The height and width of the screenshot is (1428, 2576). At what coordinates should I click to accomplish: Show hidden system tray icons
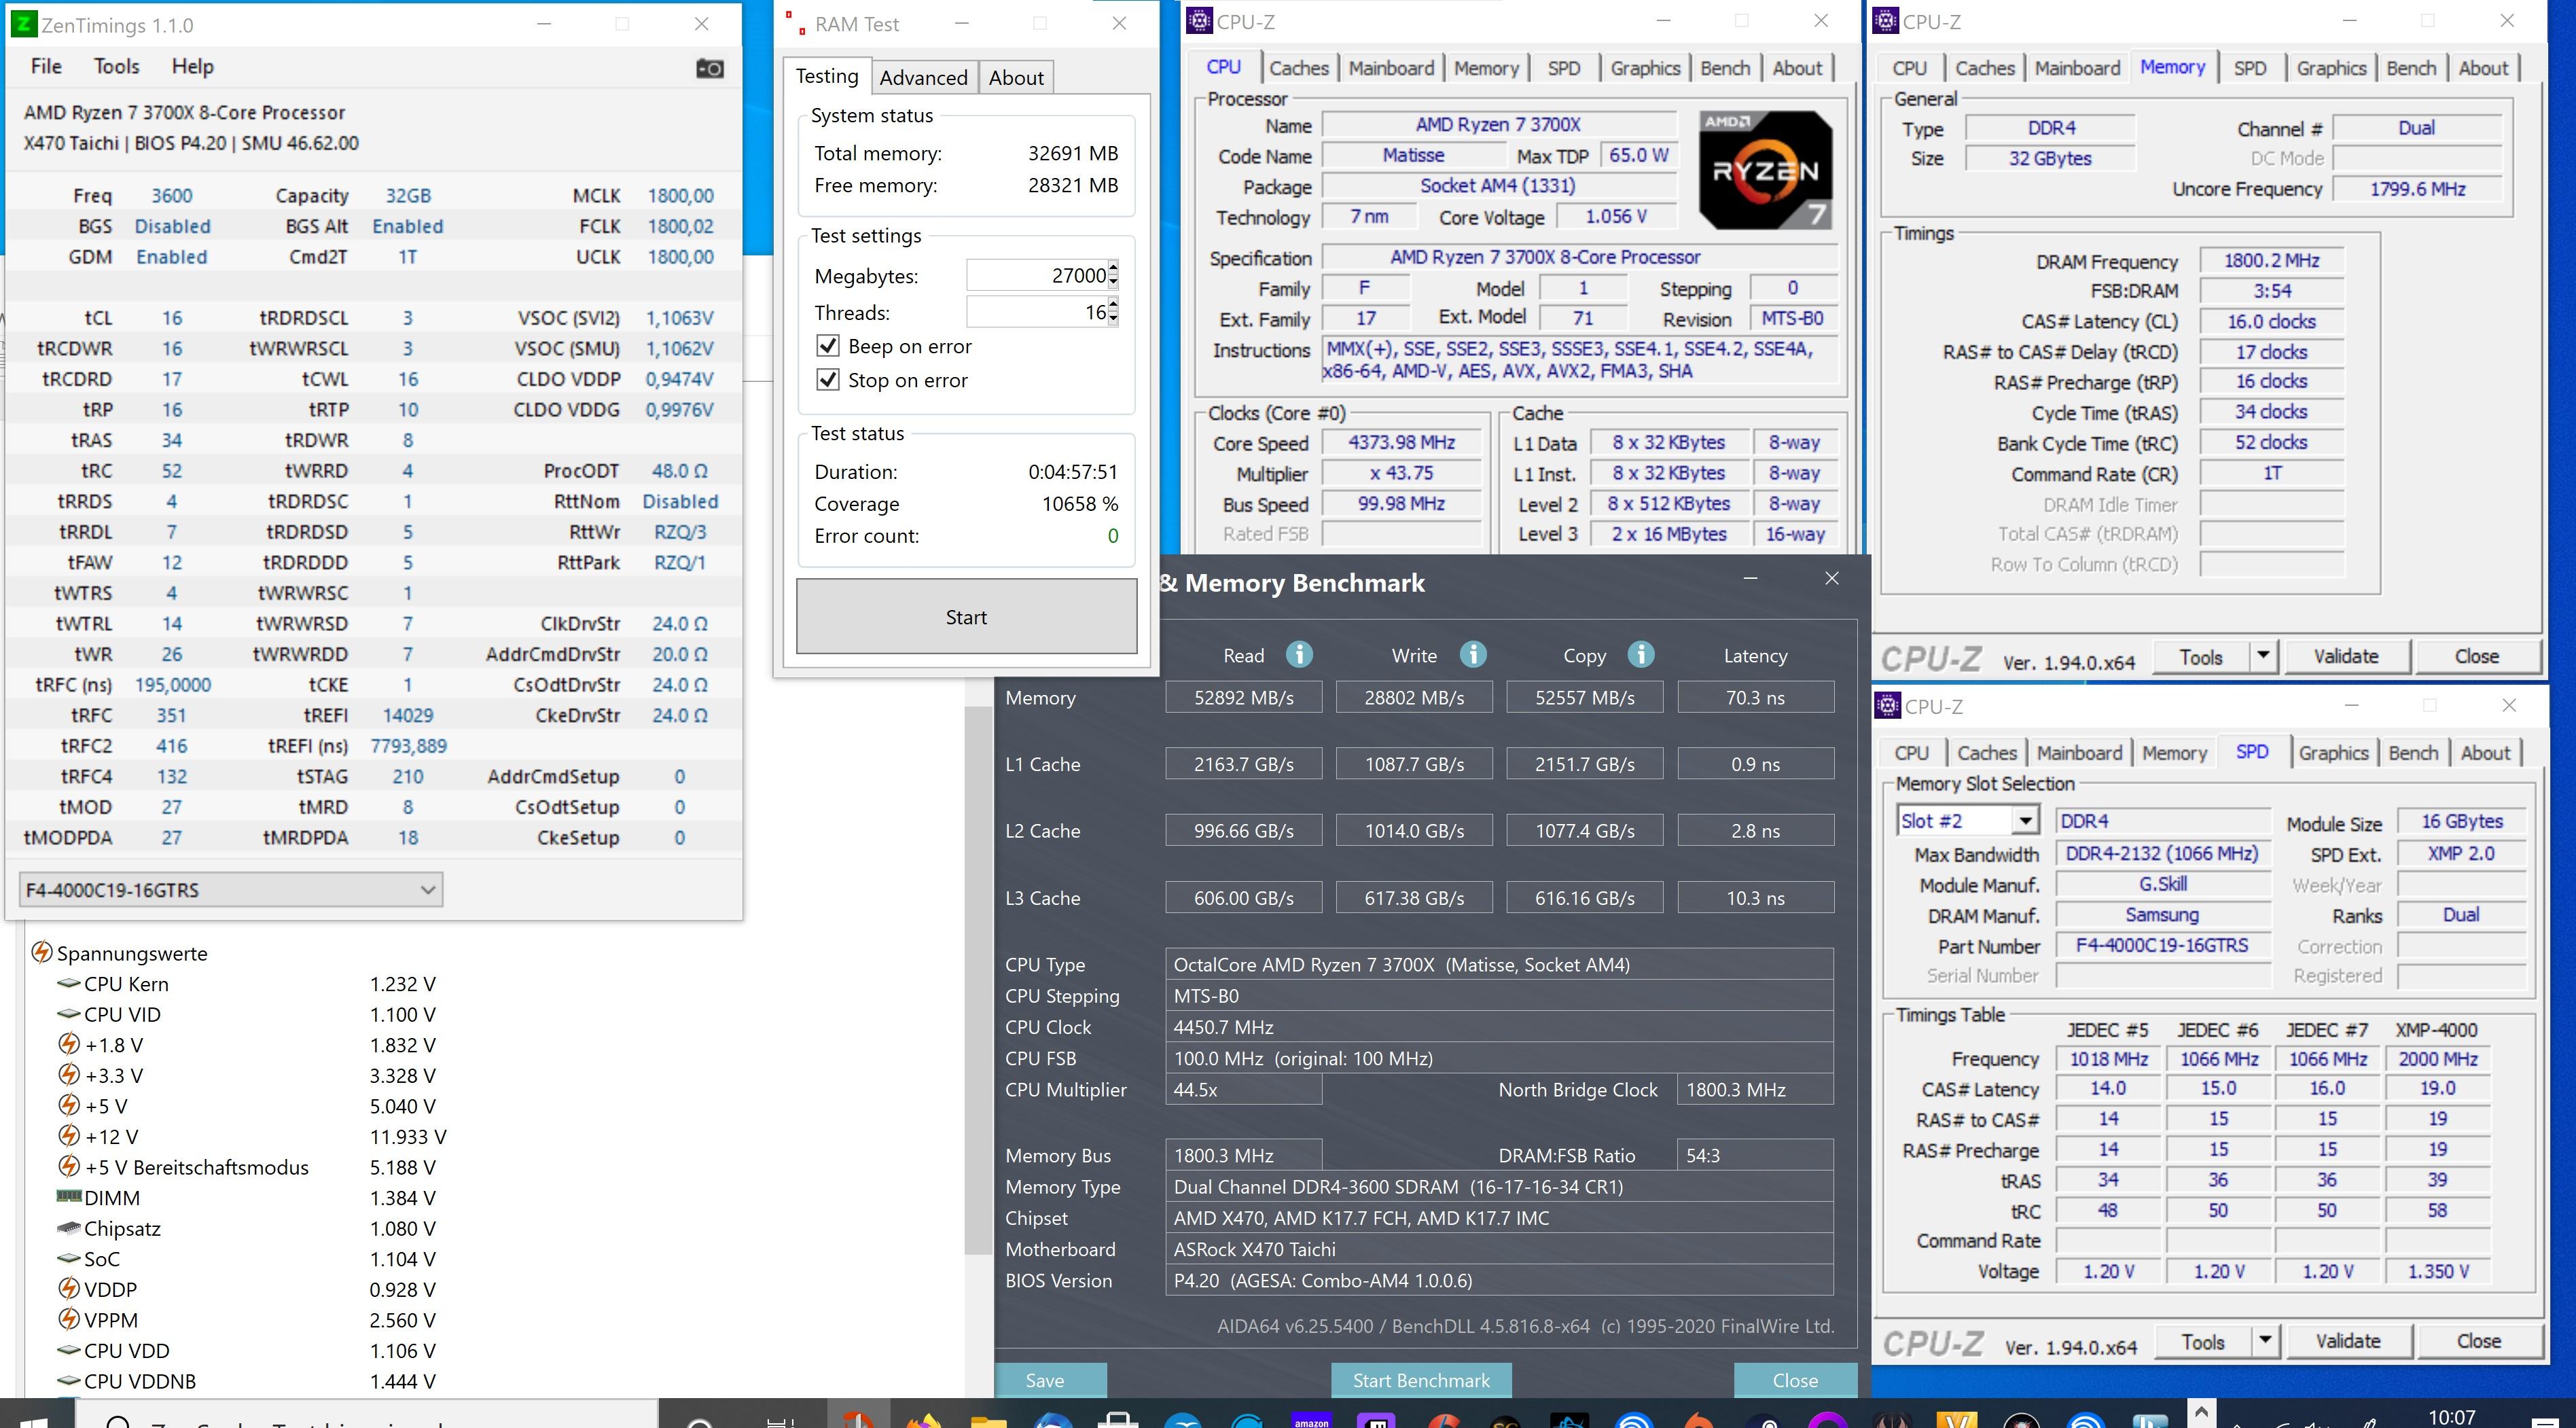pyautogui.click(x=2201, y=1412)
